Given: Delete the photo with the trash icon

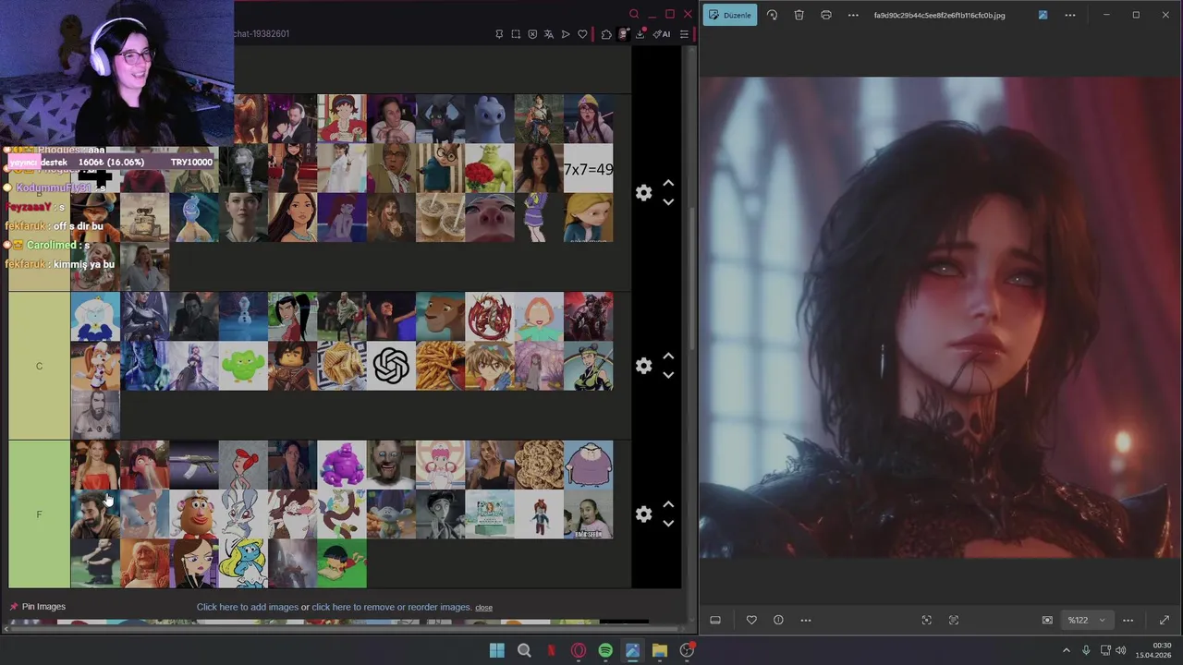Looking at the screenshot, I should tap(799, 15).
